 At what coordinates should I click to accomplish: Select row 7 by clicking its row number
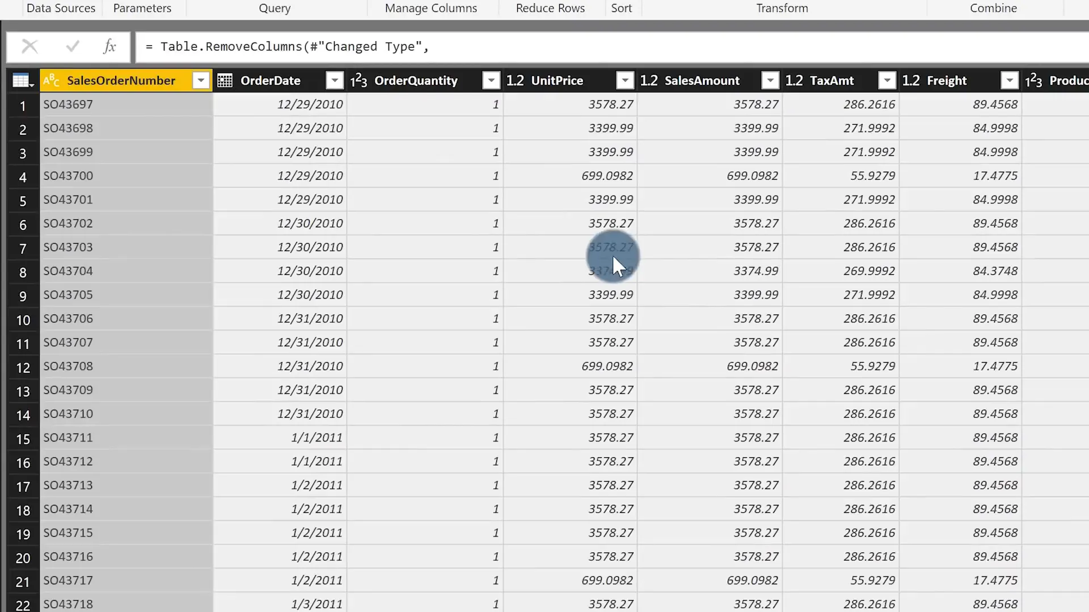point(23,248)
